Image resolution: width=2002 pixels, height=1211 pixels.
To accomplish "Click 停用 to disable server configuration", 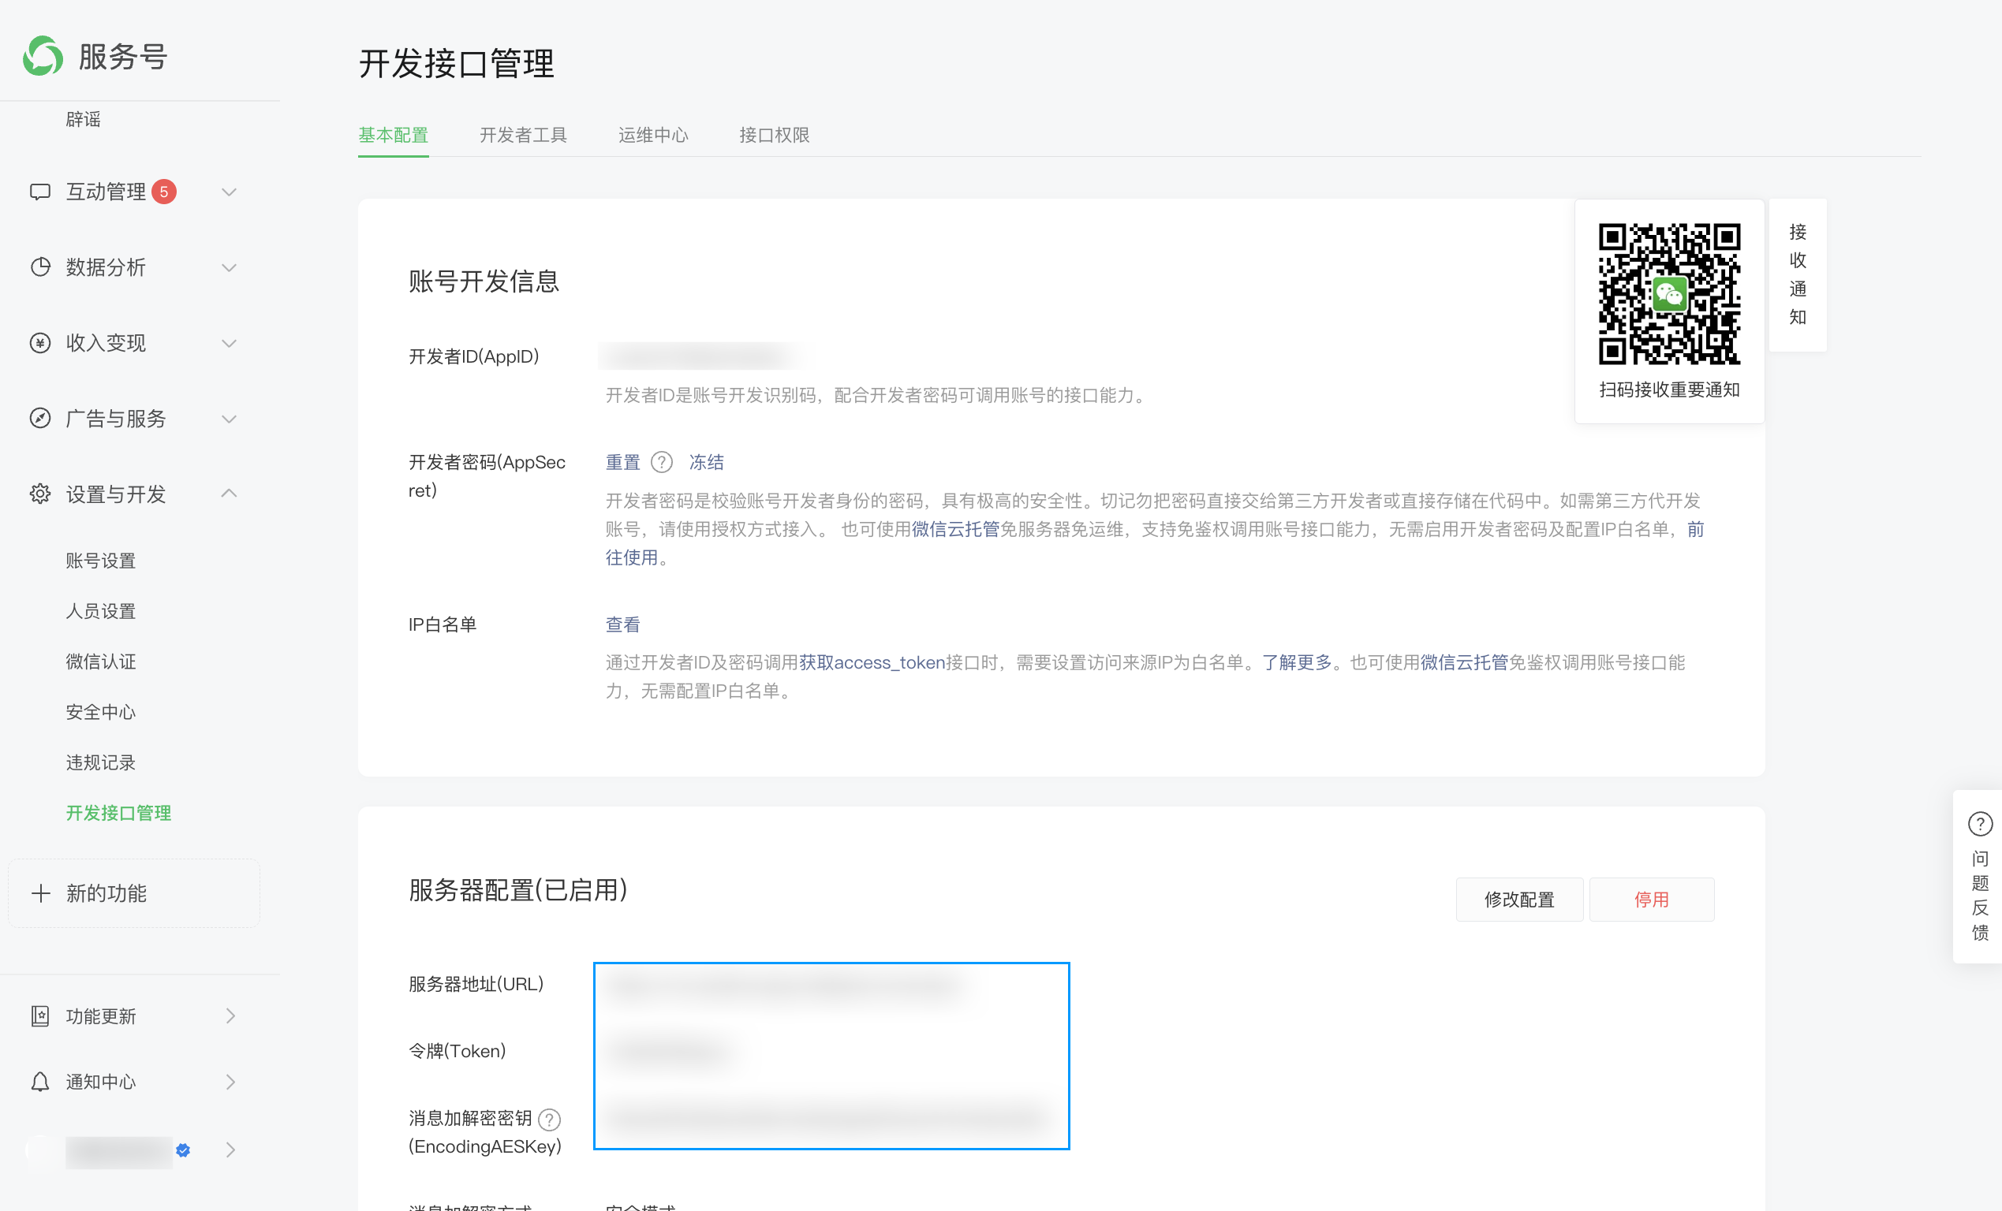I will [x=1652, y=899].
